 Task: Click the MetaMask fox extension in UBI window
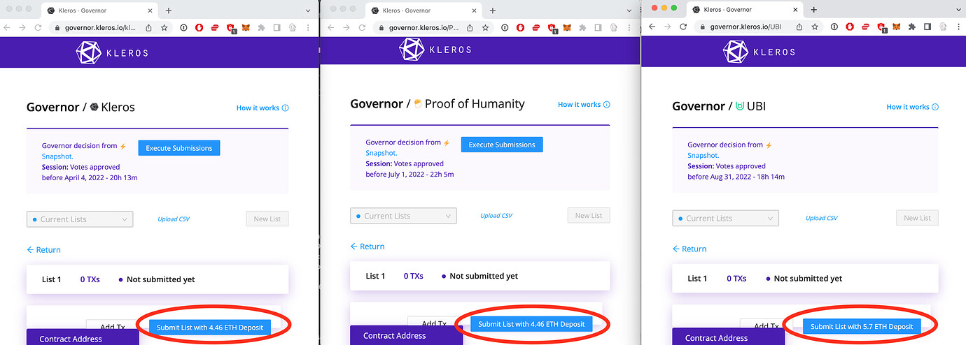[x=897, y=27]
